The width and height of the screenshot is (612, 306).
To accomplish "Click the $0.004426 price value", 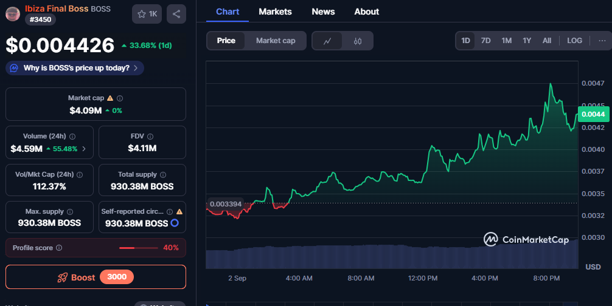I will (60, 45).
